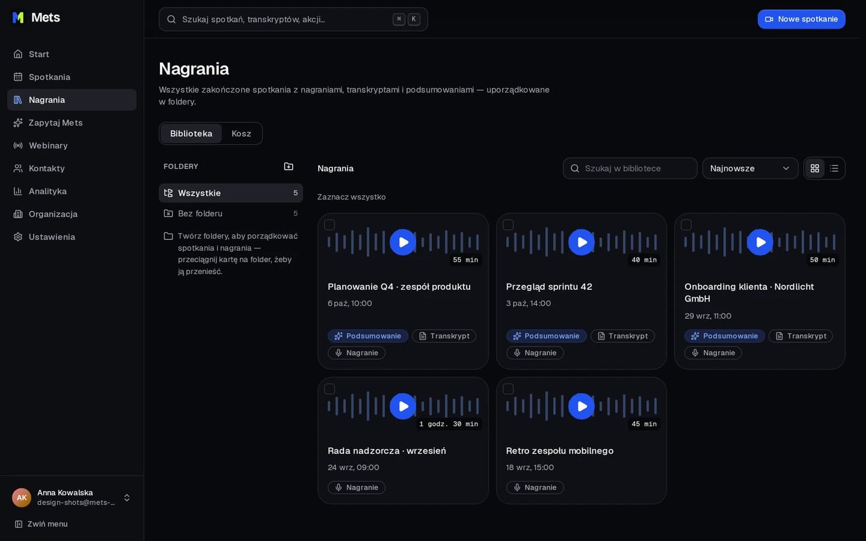
Task: Switch to list view layout
Action: tap(834, 168)
